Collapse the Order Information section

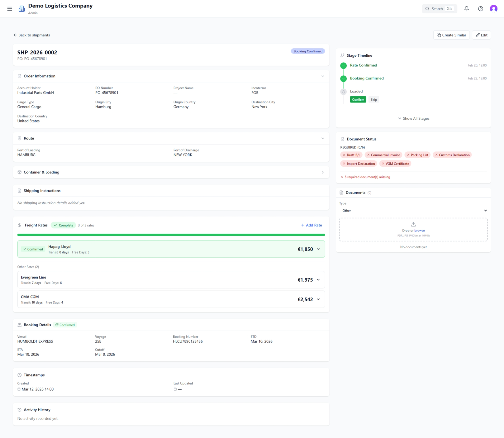click(x=323, y=76)
